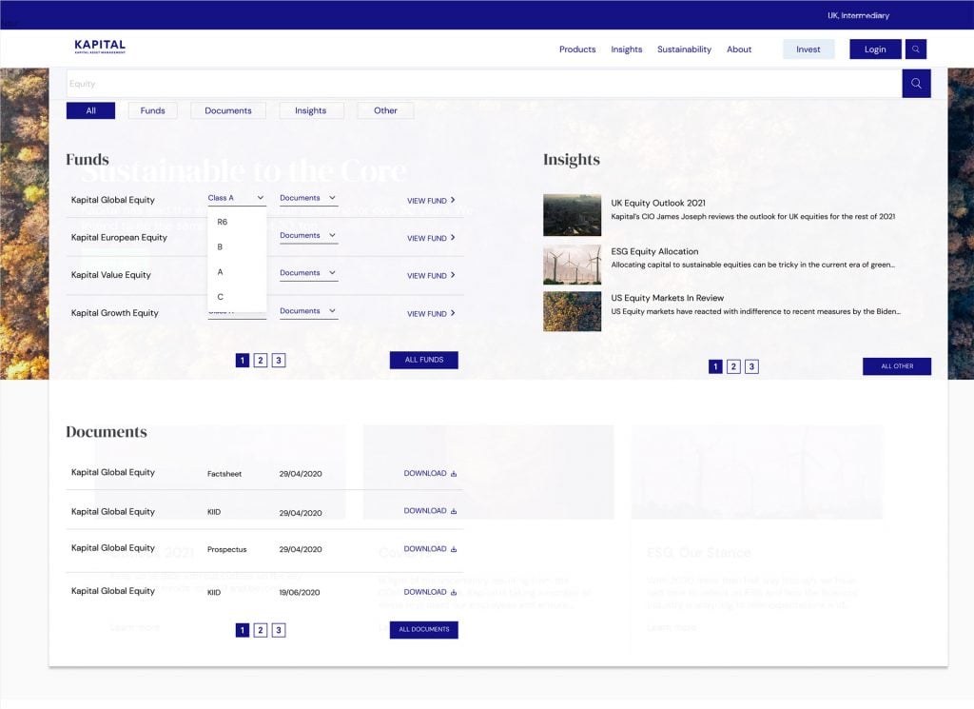Go to page 1 of Documents results

pos(243,630)
